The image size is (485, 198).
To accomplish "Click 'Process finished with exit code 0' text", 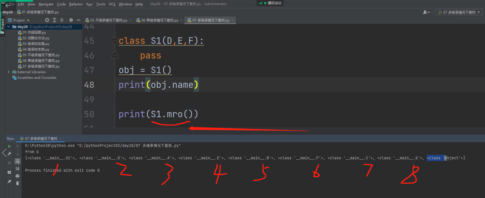I will click(x=62, y=170).
